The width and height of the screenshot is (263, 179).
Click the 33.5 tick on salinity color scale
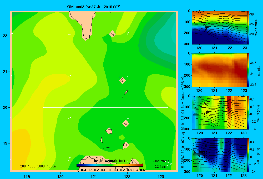pyautogui.click(x=253, y=85)
